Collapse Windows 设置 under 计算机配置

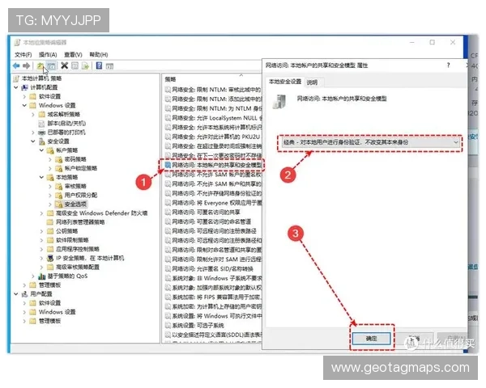[x=24, y=106]
